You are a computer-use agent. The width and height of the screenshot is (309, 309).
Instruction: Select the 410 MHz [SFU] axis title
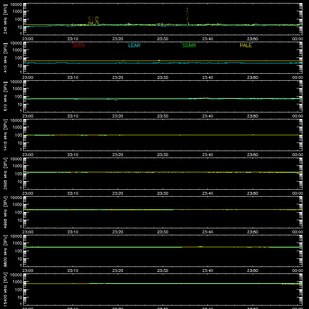tap(5, 58)
